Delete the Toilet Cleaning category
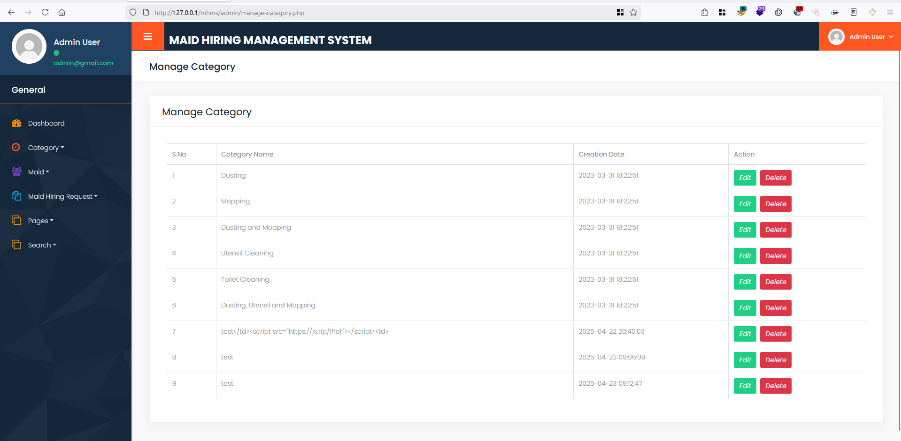 tap(776, 282)
